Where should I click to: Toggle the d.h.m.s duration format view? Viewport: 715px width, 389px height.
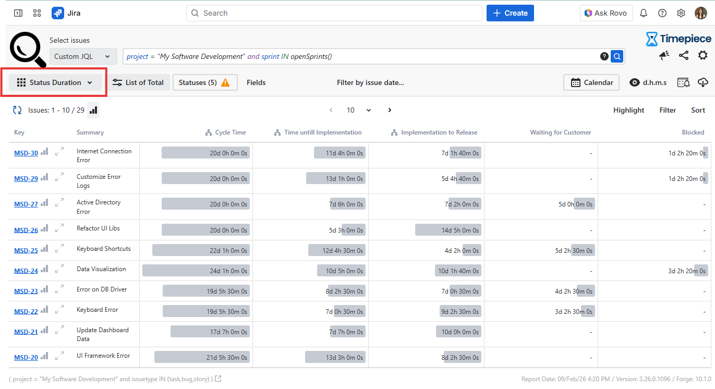pos(648,82)
